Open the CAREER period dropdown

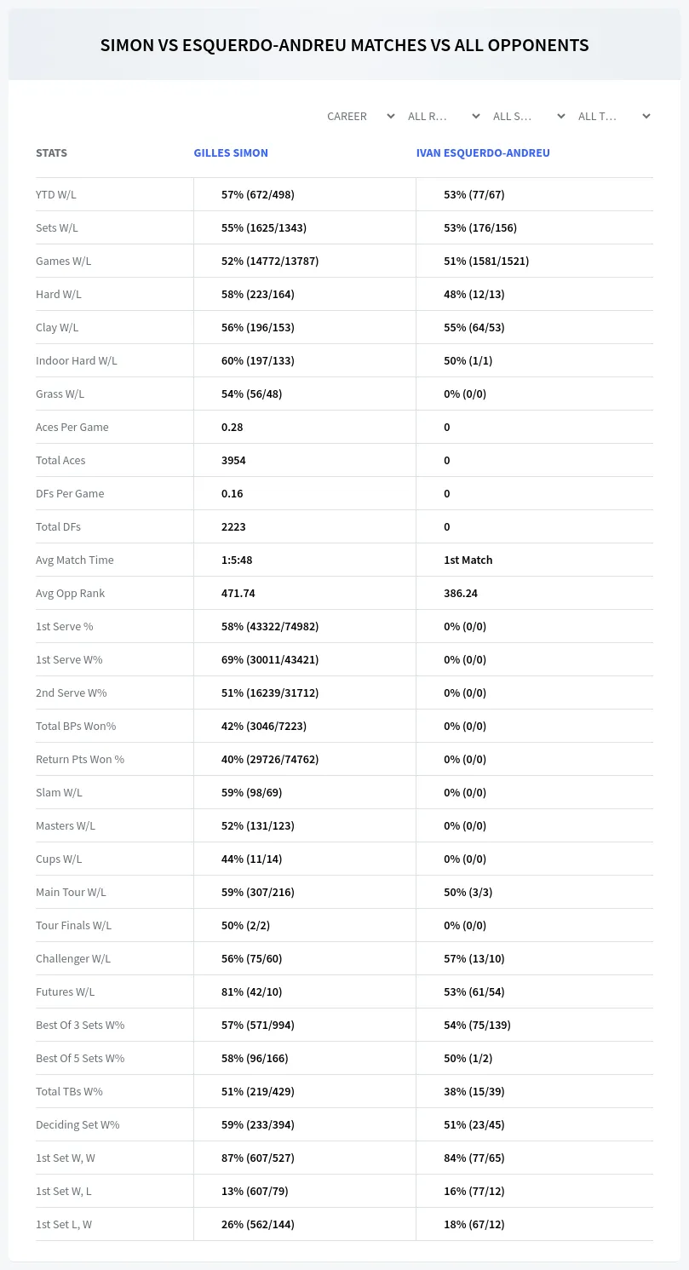click(x=360, y=116)
